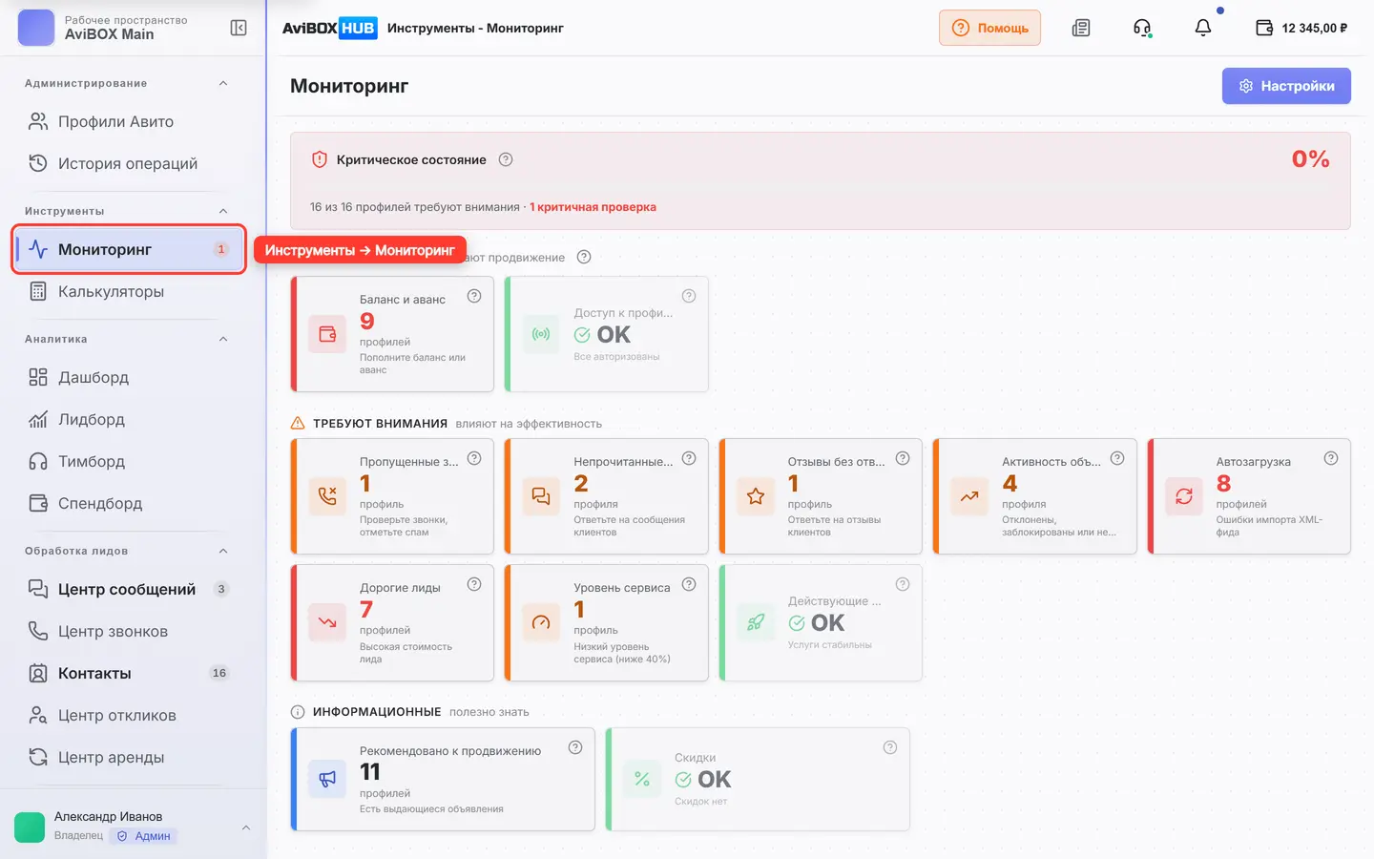
Task: Show help icon on Скидки card
Action: (890, 747)
